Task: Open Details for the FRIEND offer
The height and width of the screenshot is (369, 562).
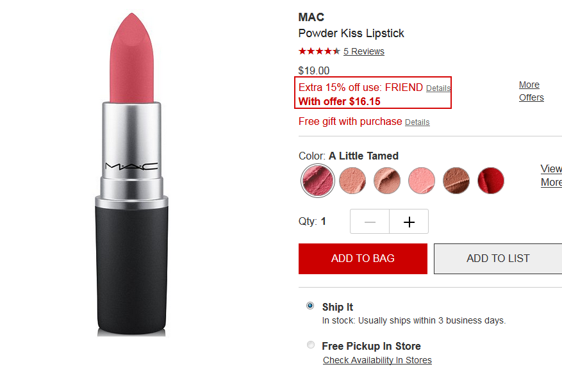Action: [438, 88]
